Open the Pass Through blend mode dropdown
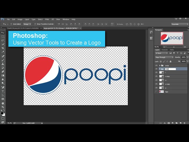189x142 pixels. pos(164,57)
